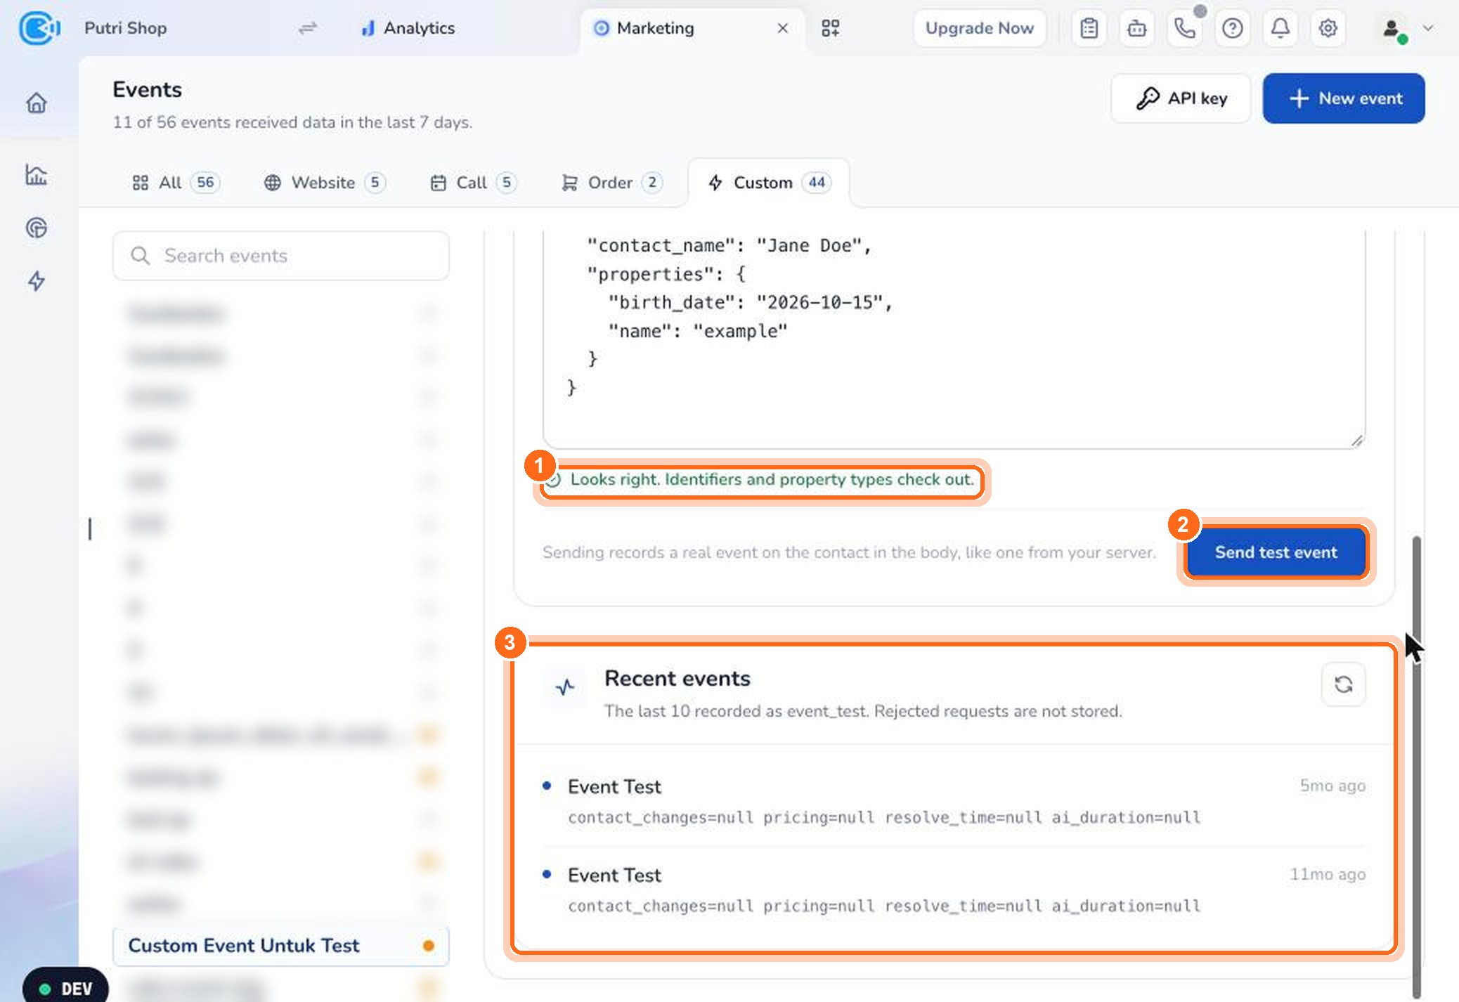Screen dimensions: 1459x1002
Task: Click the activity pulse icon beside Recent events
Action: tap(565, 686)
